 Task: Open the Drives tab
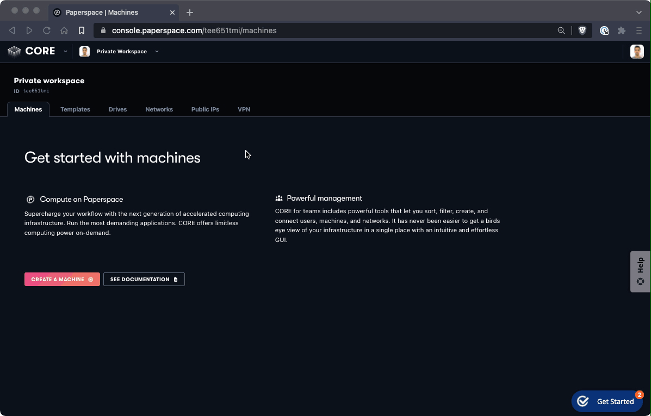[118, 110]
